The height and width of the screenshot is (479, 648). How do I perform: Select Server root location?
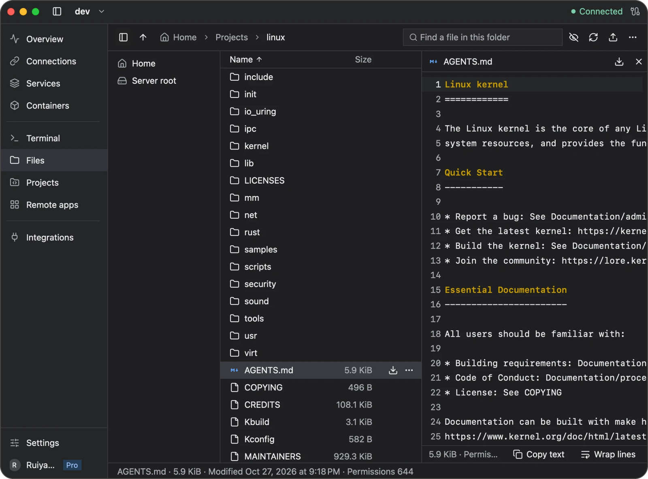point(164,81)
